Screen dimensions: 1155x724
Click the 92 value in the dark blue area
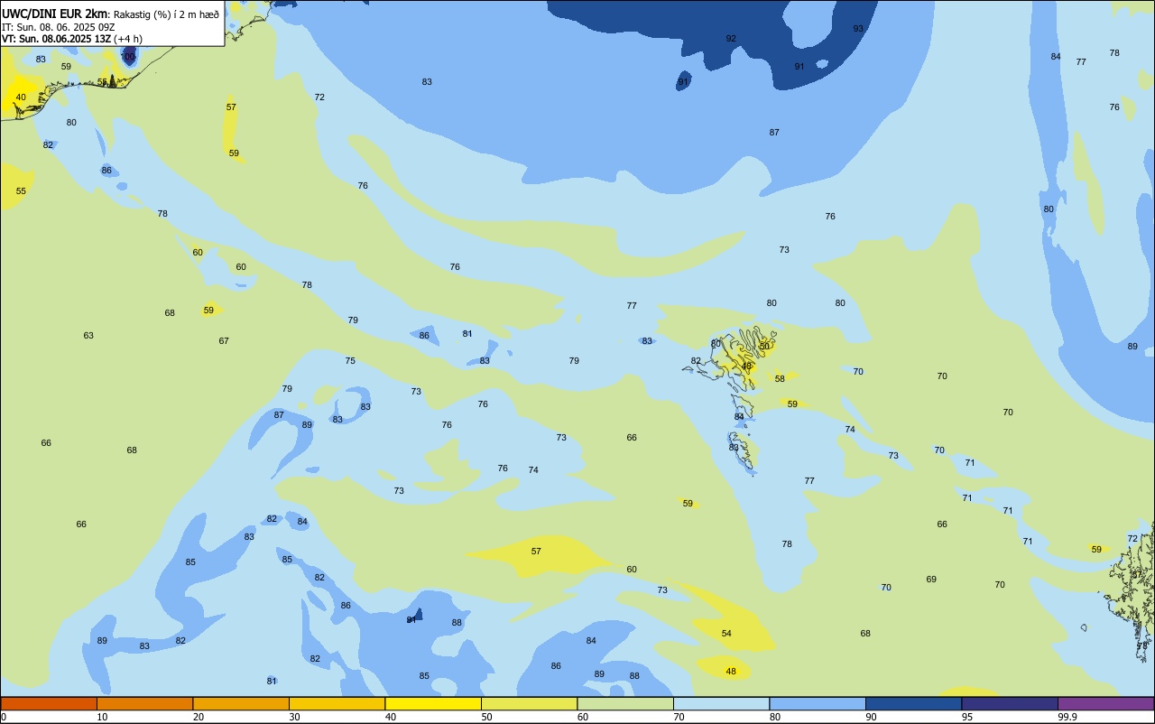[731, 38]
